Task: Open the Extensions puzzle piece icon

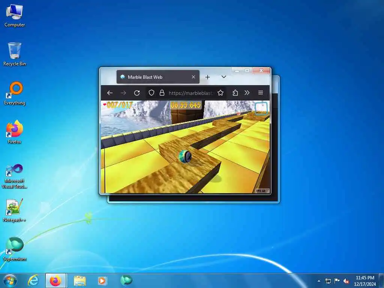Action: [x=235, y=93]
